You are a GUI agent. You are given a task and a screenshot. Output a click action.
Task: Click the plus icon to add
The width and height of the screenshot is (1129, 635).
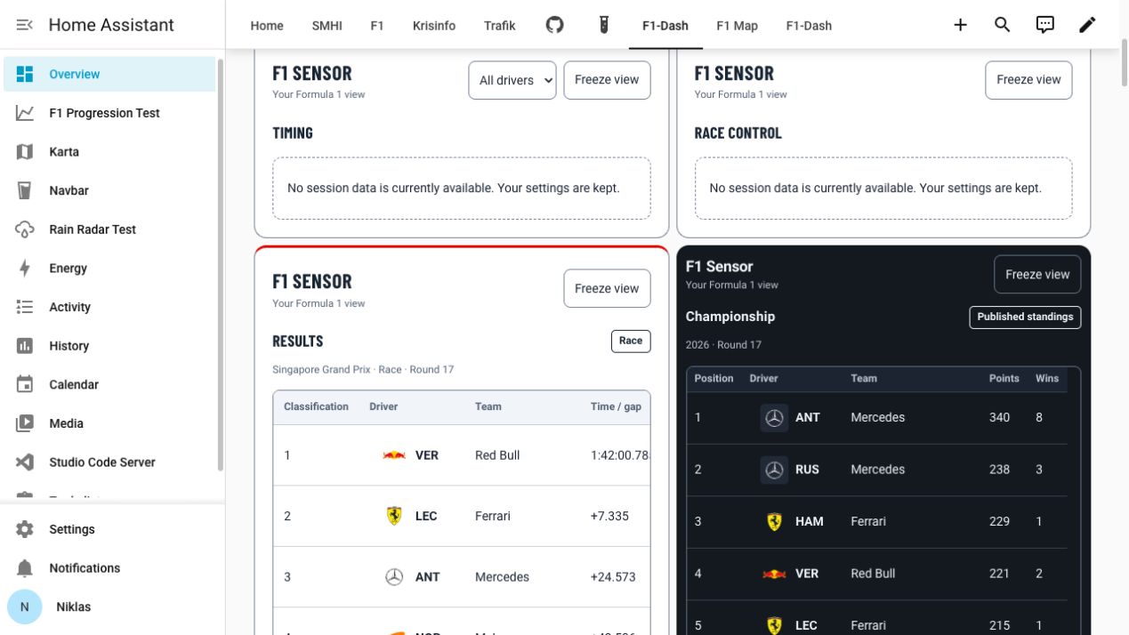[x=960, y=25]
